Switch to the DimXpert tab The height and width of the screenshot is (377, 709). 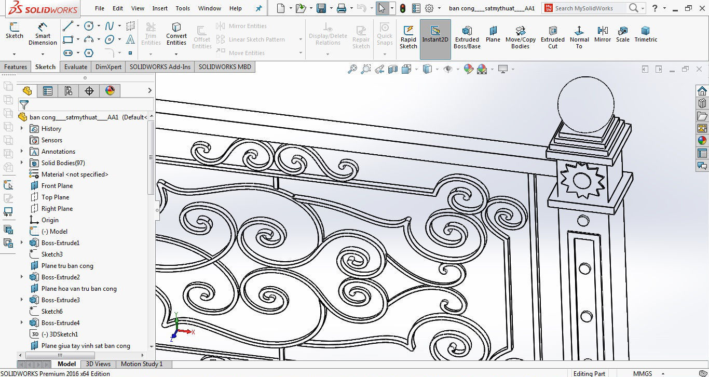[108, 67]
